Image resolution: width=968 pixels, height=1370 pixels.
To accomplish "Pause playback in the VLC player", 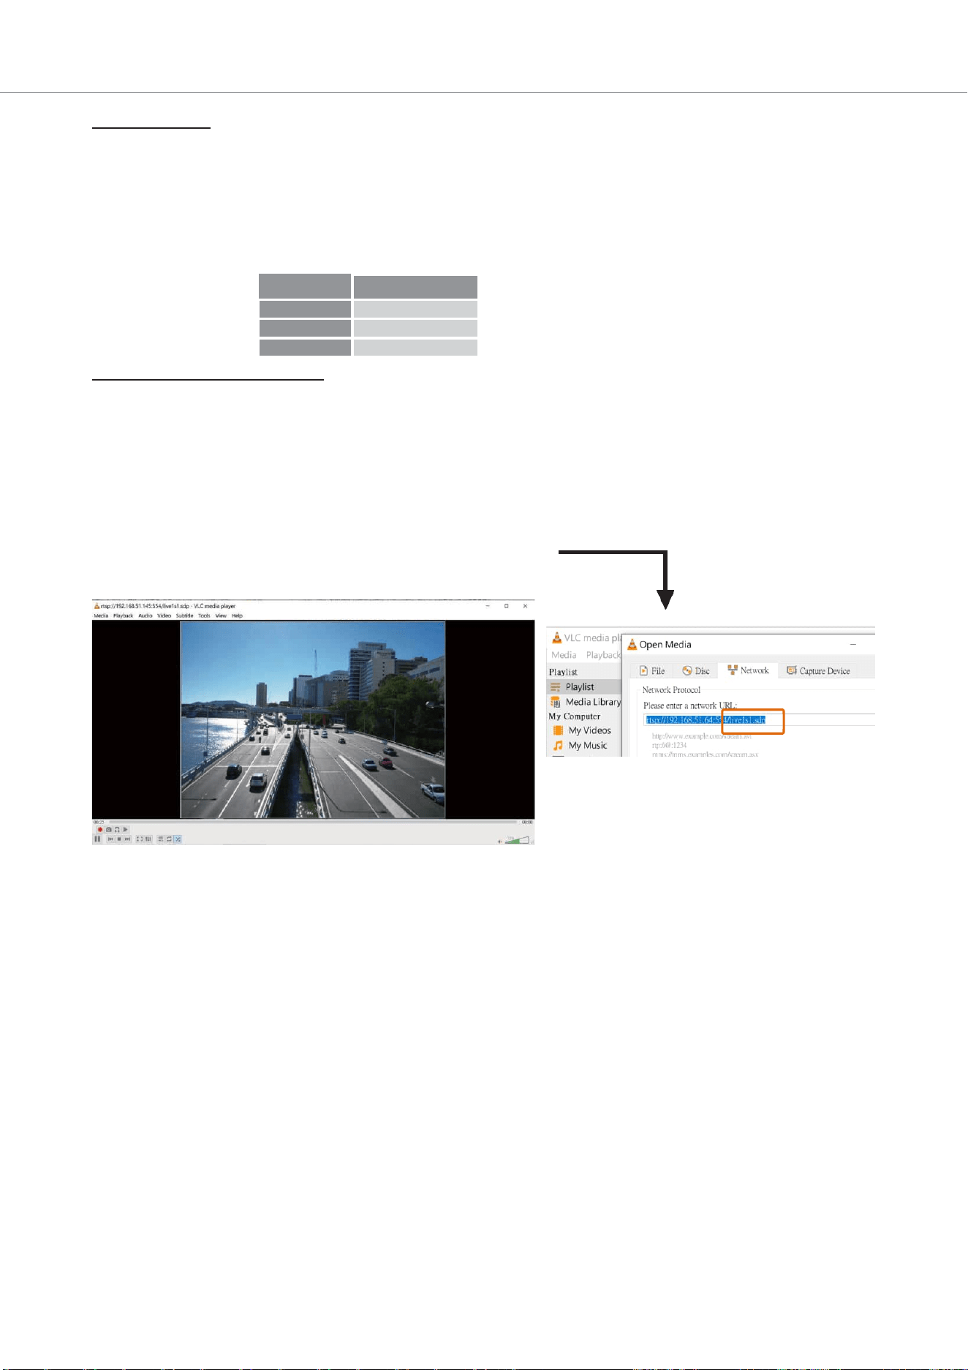I will click(x=97, y=839).
